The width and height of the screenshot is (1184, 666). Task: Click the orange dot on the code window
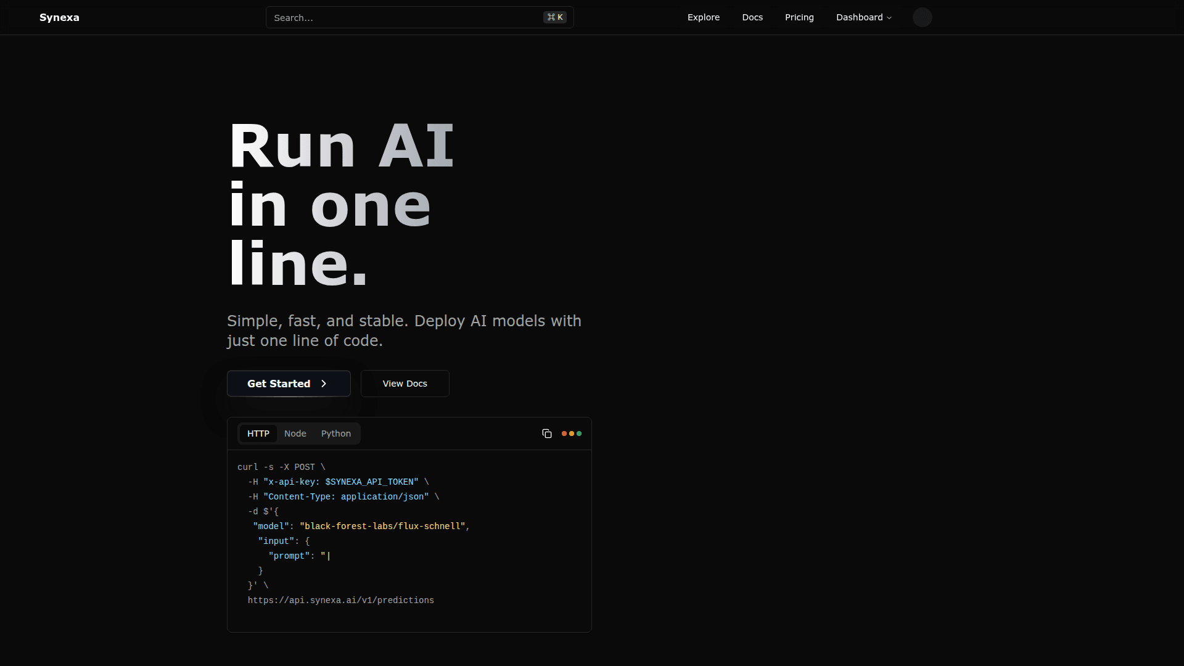[564, 434]
